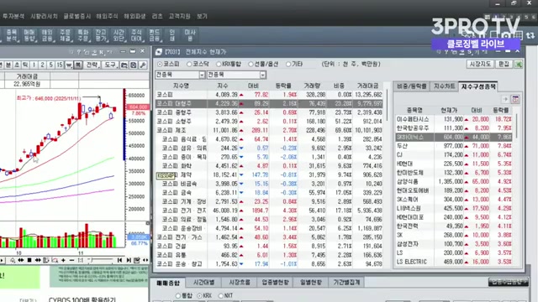Open the wrench settings icon in chart toolbar
Image resolution: width=538 pixels, height=302 pixels.
tap(143, 65)
